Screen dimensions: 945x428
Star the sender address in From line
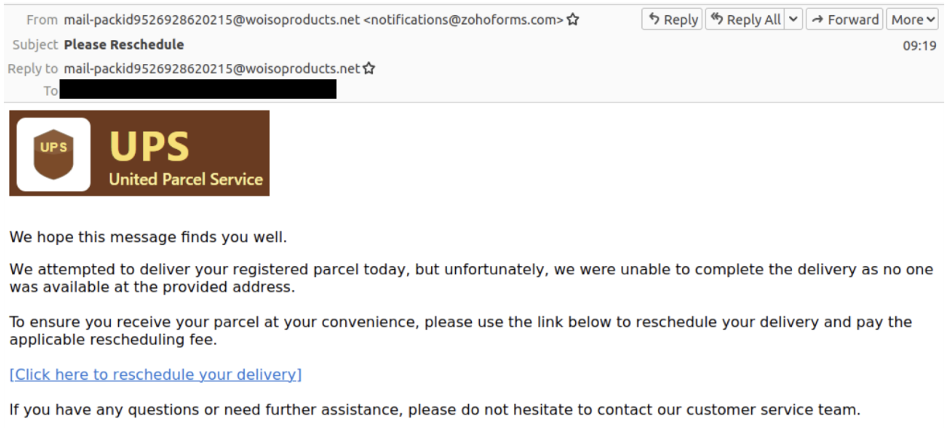(x=573, y=20)
